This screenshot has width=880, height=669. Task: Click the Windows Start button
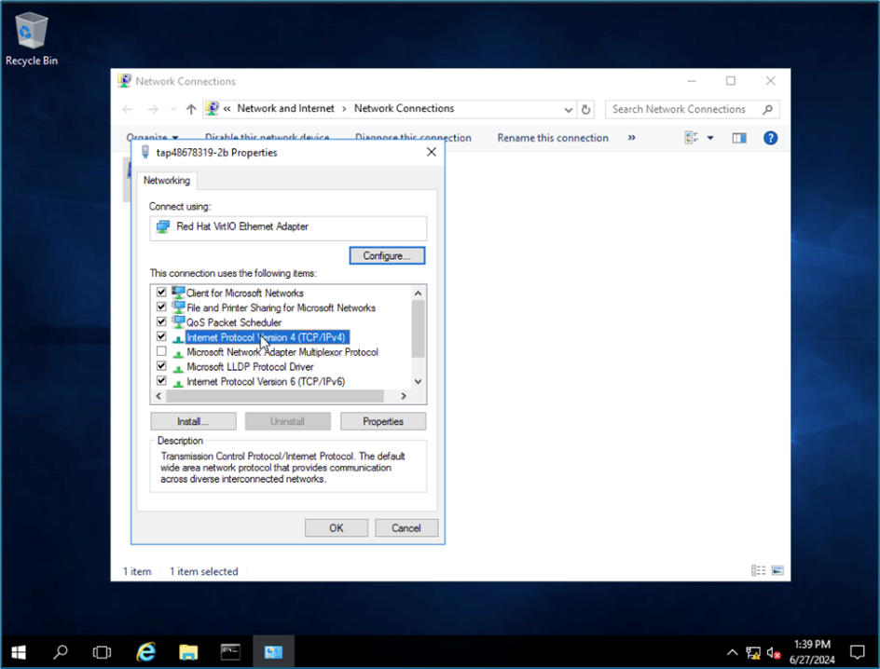tap(18, 652)
